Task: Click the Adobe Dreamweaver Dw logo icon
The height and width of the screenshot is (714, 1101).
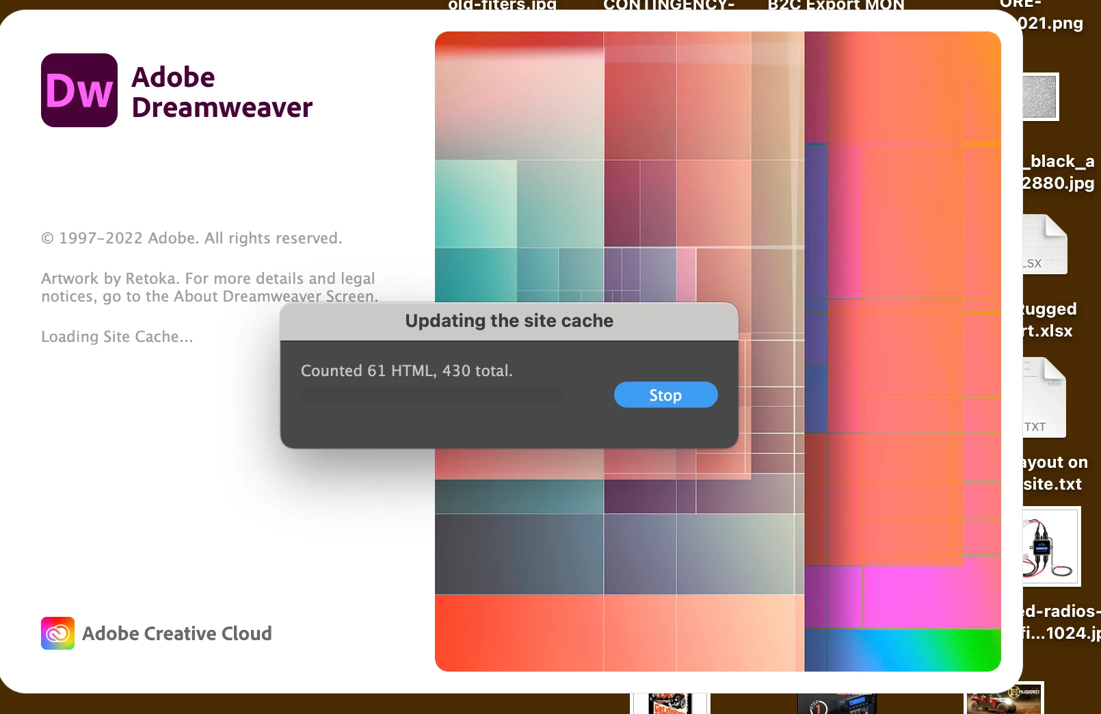Action: point(79,90)
